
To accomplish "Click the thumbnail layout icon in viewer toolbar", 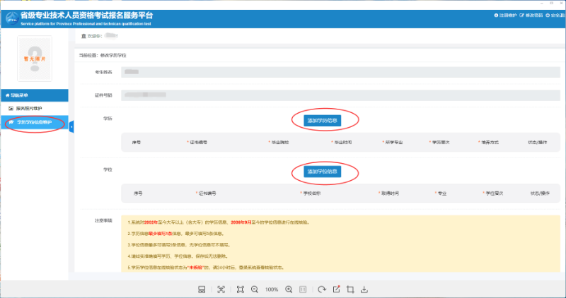I will coord(202,290).
